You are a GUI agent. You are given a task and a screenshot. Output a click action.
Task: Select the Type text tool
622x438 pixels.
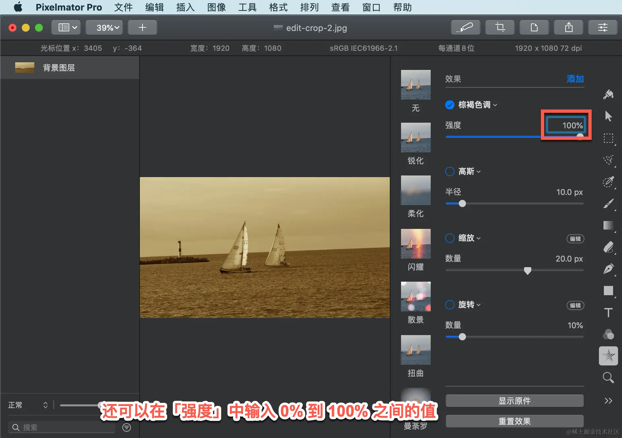[x=608, y=312]
